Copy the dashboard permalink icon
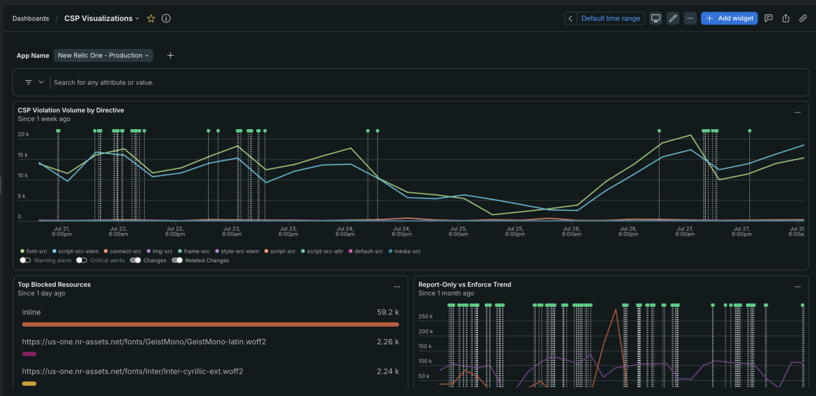Image resolution: width=816 pixels, height=396 pixels. [x=803, y=18]
